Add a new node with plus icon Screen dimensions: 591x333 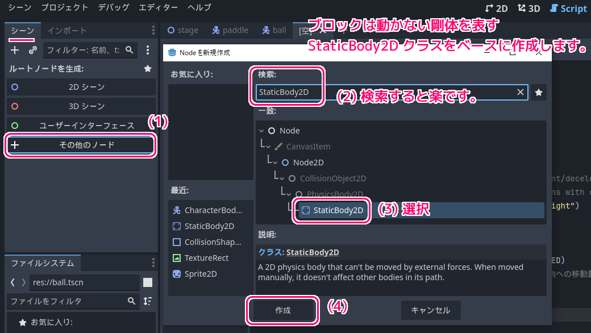[x=15, y=50]
